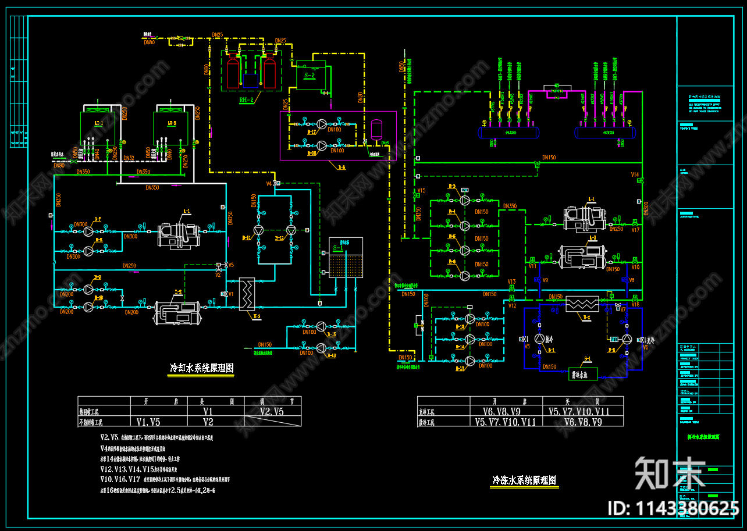Viewport: 747px width, 531px height.
Task: Select the B-12 pump label
Action: pos(279,238)
